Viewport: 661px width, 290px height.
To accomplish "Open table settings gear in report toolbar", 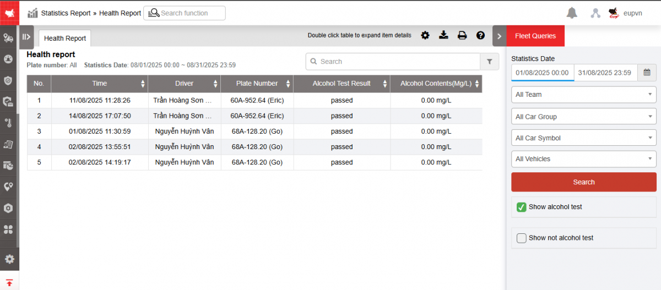I will tap(425, 35).
